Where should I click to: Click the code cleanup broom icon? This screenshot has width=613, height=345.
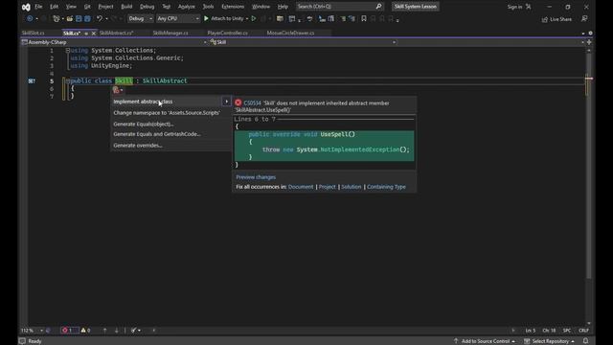(x=134, y=330)
